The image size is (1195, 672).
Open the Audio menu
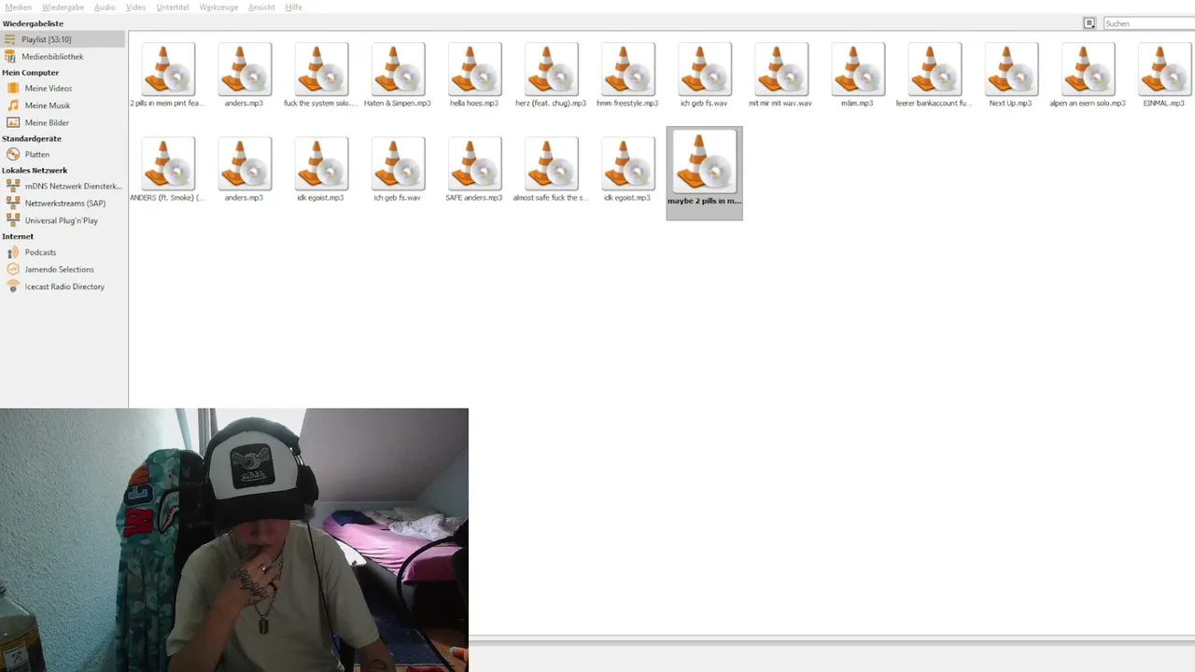pyautogui.click(x=105, y=7)
